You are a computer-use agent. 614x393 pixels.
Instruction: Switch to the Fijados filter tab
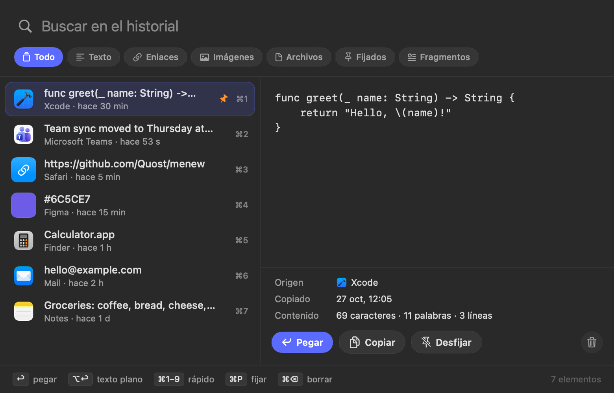[x=365, y=57]
